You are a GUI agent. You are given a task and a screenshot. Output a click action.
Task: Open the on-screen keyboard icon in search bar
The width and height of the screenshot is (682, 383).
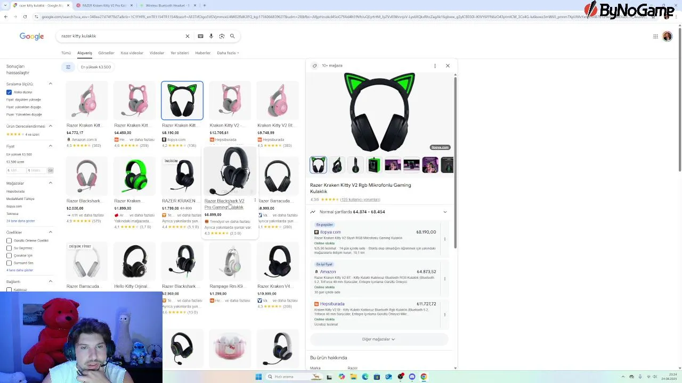point(200,36)
